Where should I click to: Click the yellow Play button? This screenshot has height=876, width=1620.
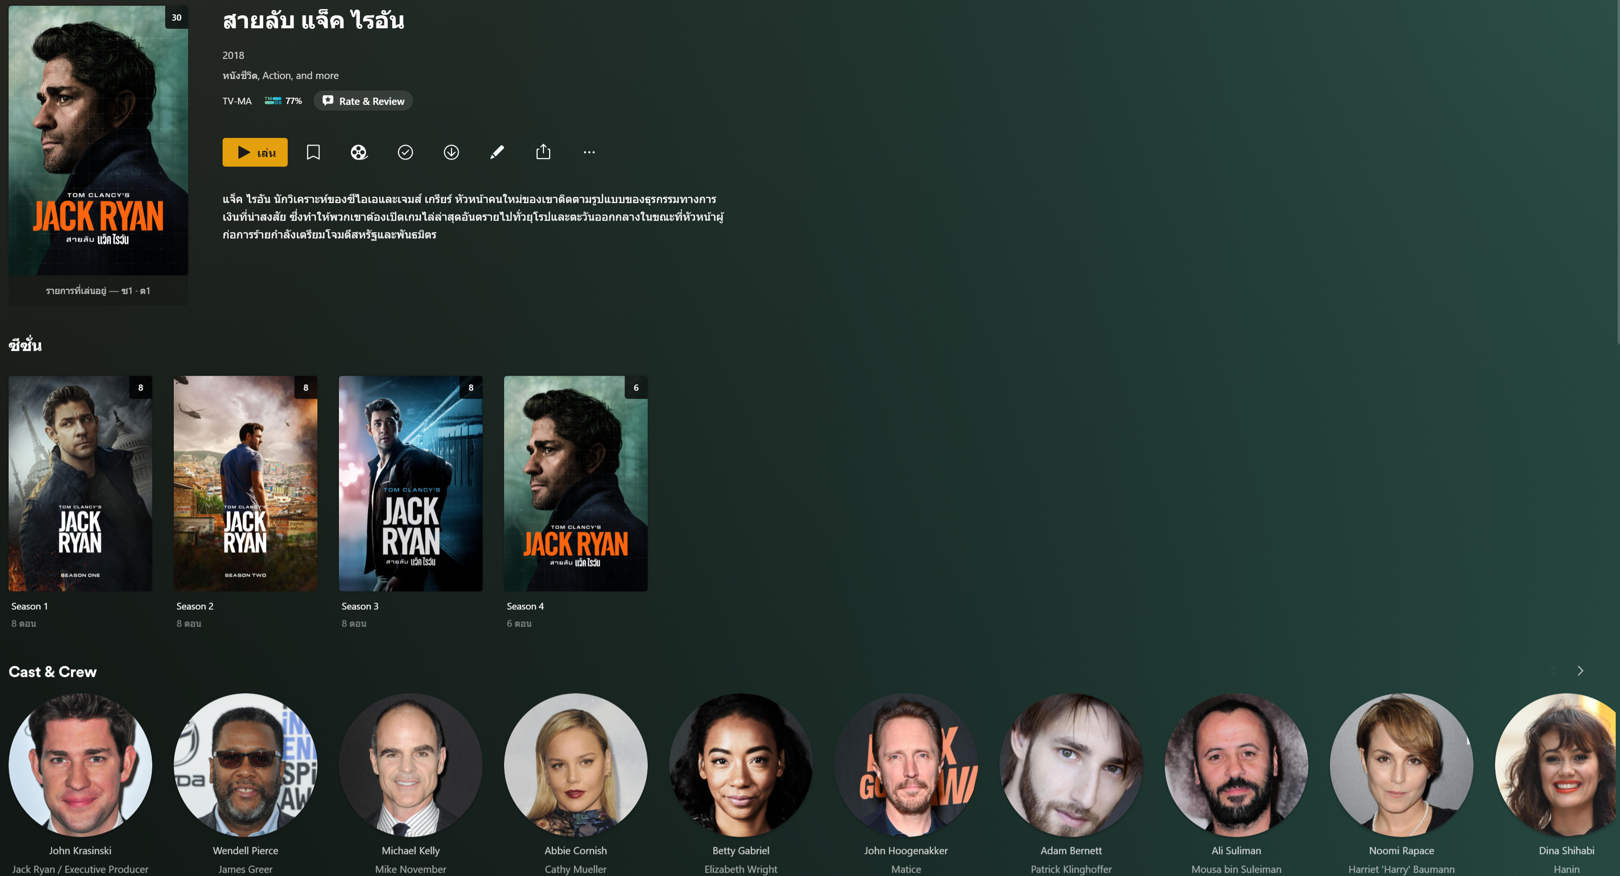click(x=255, y=152)
